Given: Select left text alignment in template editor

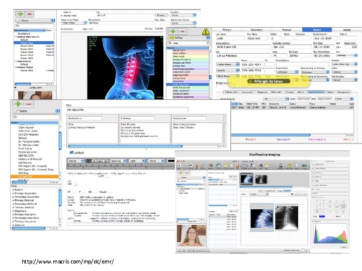Looking at the screenshot, I should (x=88, y=161).
